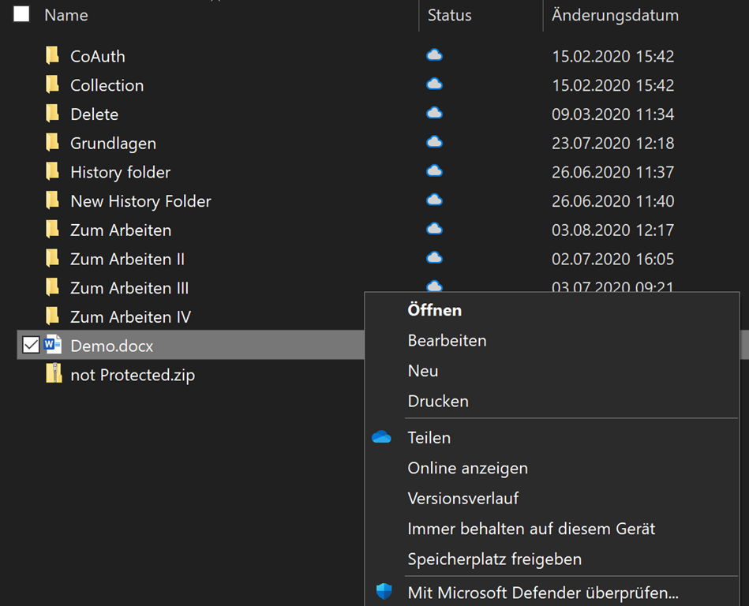
Task: Click the cloud status icon for CoAuth
Action: (434, 55)
